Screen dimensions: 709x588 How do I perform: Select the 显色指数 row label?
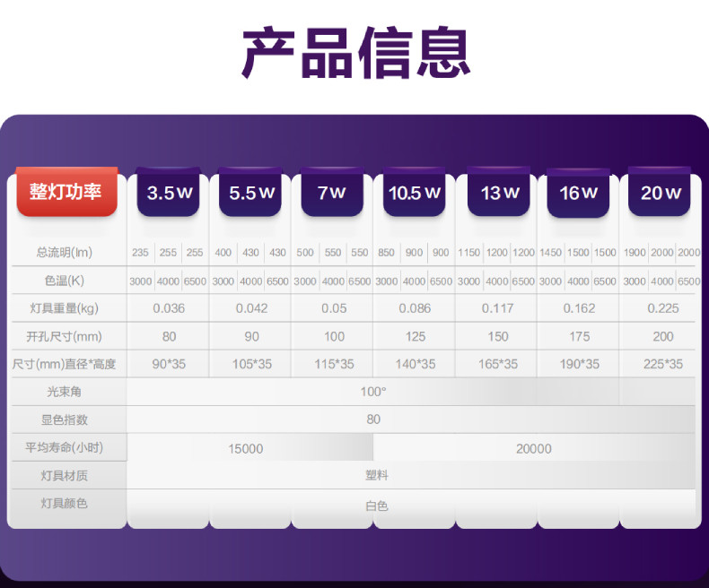[65, 419]
